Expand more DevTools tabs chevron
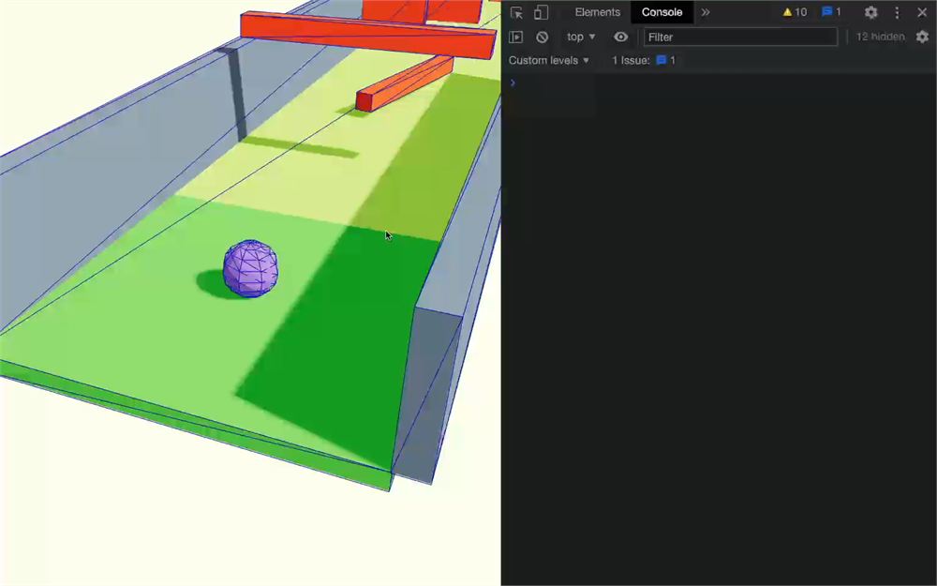Viewport: 937px width, 586px height. tap(706, 12)
